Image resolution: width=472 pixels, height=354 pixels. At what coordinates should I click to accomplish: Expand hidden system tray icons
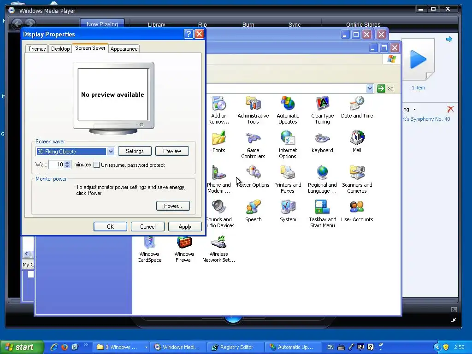pos(437,347)
